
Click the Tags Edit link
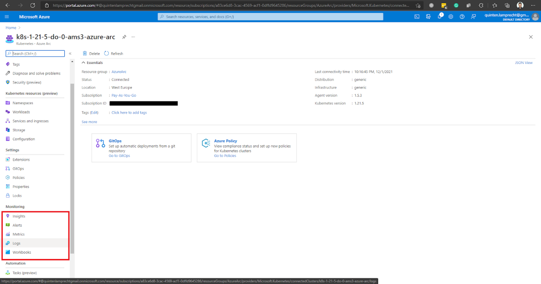(x=94, y=113)
